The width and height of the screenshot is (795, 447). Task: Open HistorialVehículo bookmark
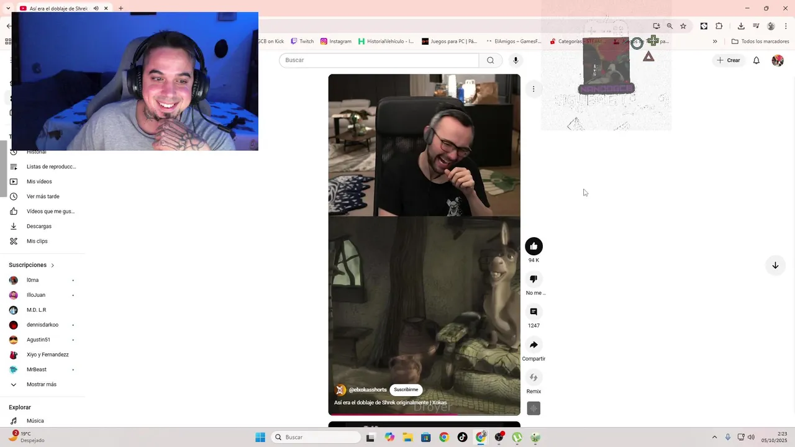click(x=386, y=42)
